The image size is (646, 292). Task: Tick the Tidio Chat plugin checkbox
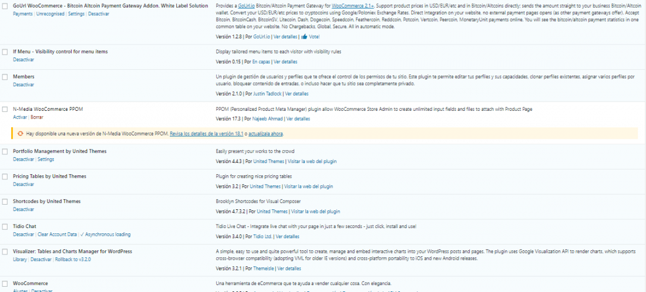[5, 226]
